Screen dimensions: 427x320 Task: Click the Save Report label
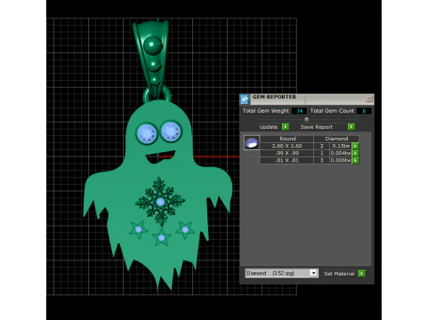pos(317,127)
